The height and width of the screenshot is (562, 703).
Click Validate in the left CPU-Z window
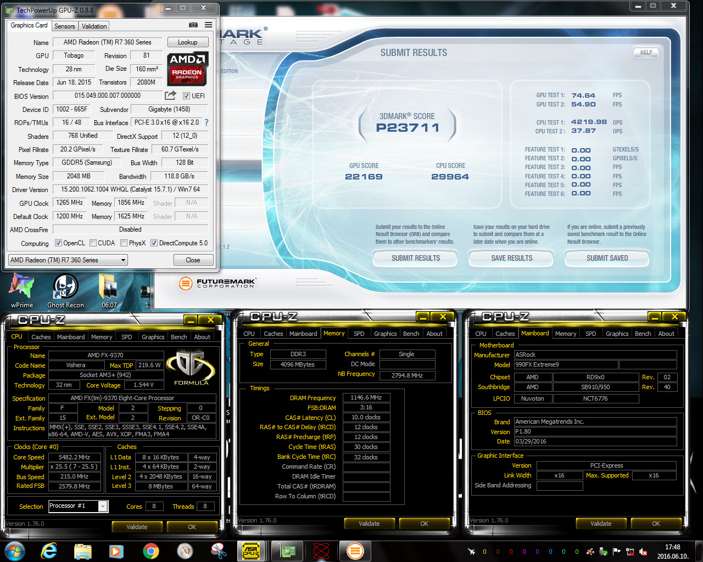[x=137, y=527]
